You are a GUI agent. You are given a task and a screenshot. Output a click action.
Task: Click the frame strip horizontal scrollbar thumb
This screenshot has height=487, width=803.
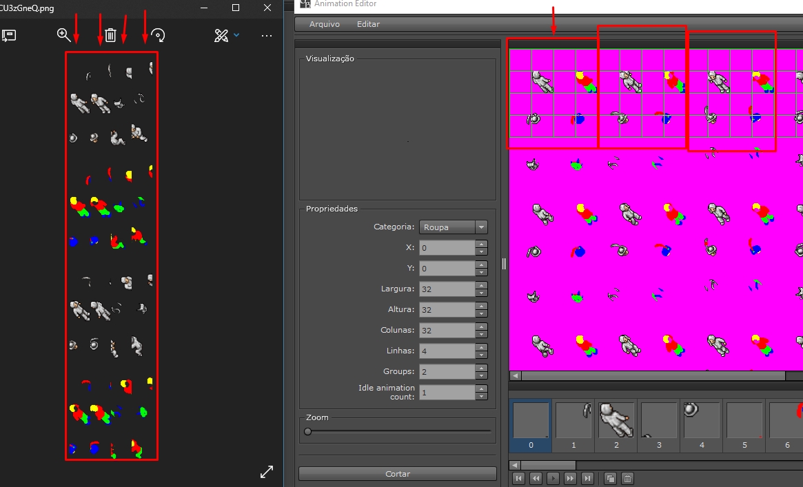tap(549, 465)
